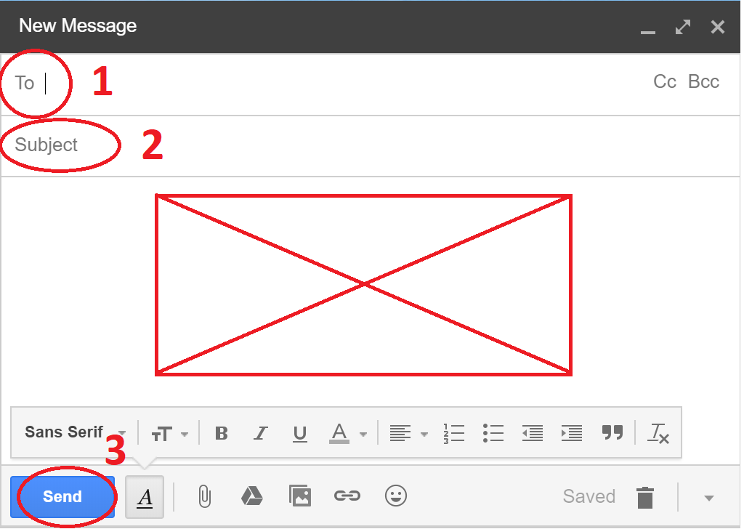Send the email message

62,497
